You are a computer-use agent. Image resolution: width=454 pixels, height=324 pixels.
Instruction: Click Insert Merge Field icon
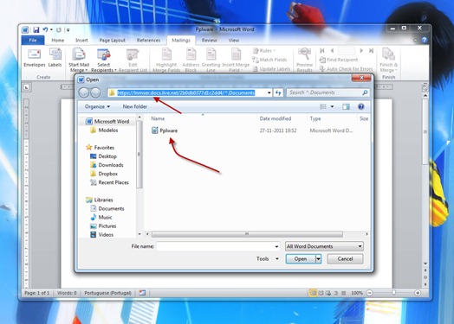pyautogui.click(x=236, y=60)
